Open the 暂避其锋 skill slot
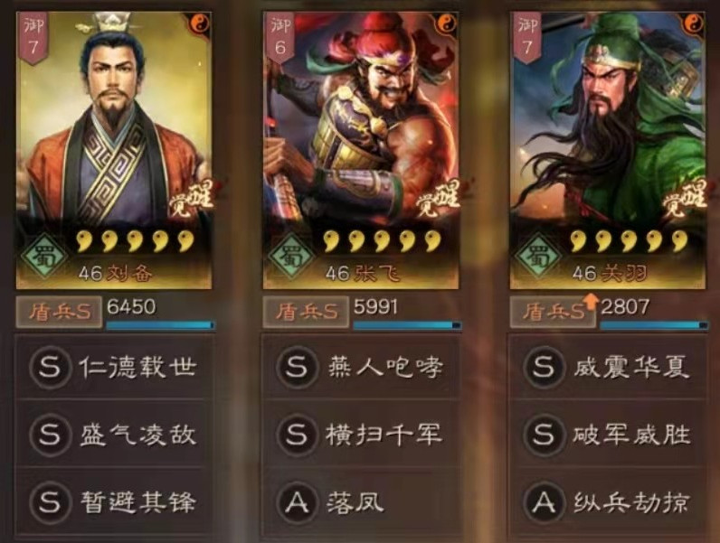Screen dimensions: 720x543 113,502
